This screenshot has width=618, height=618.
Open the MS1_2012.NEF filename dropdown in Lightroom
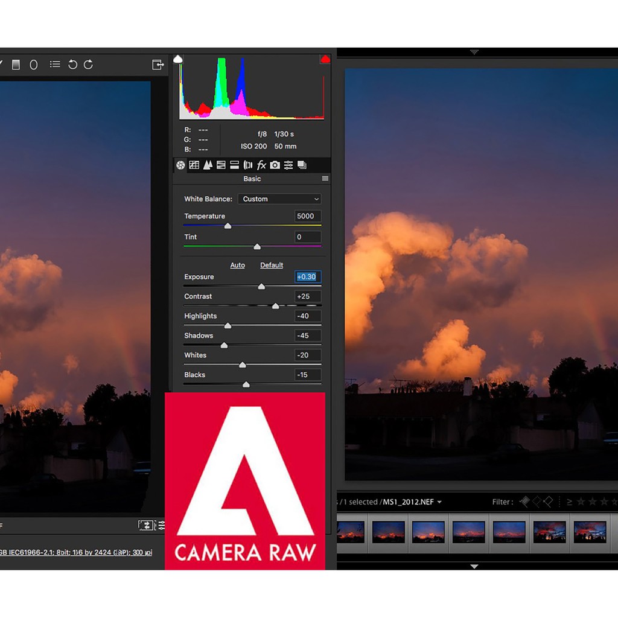pos(412,502)
